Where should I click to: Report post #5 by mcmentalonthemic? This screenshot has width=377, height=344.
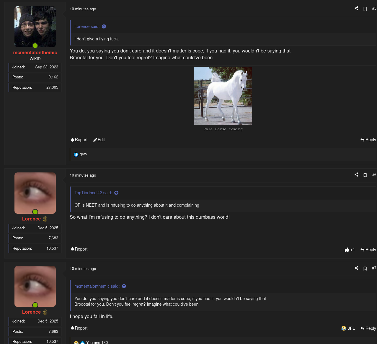coord(79,140)
